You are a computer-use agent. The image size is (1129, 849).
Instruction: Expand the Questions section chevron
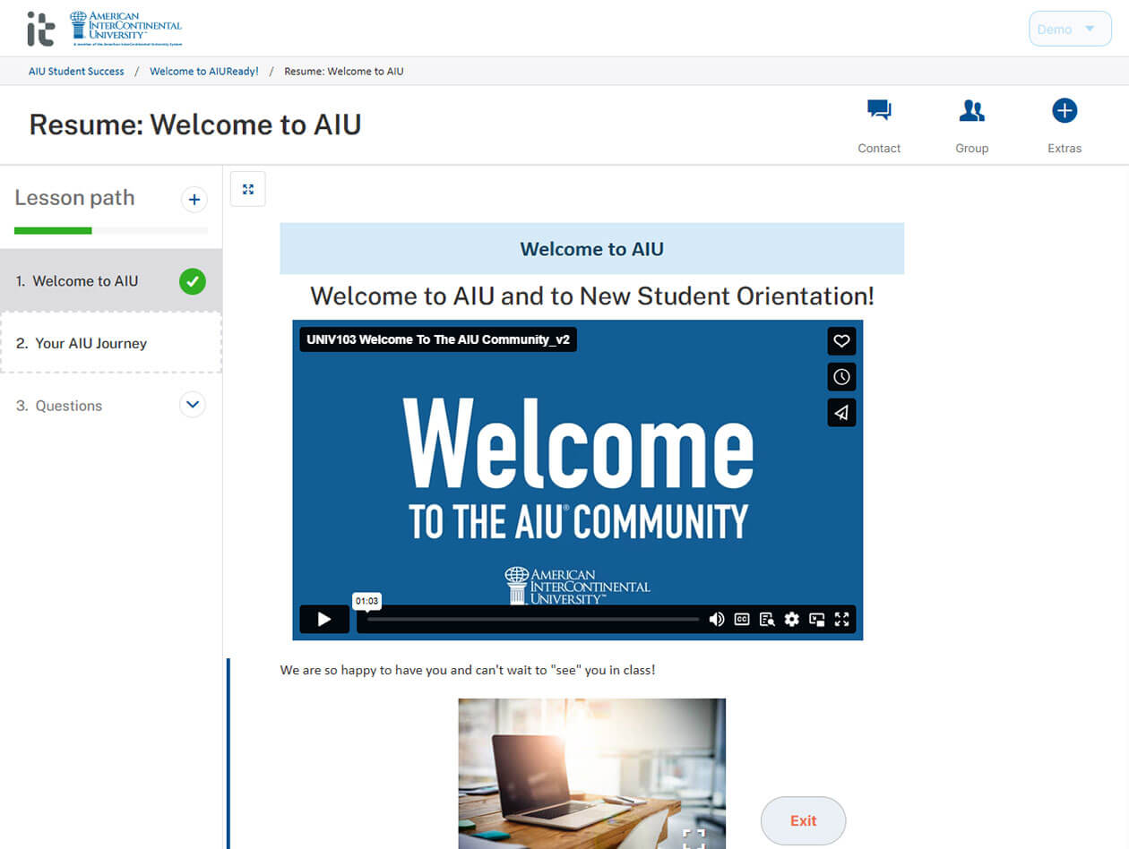click(x=193, y=405)
